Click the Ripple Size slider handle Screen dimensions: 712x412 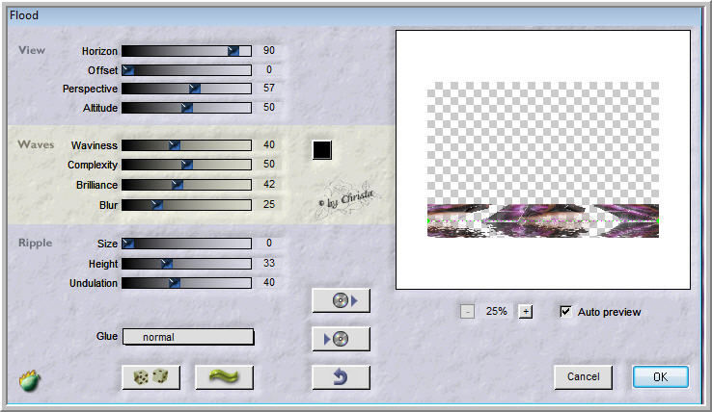pos(128,244)
